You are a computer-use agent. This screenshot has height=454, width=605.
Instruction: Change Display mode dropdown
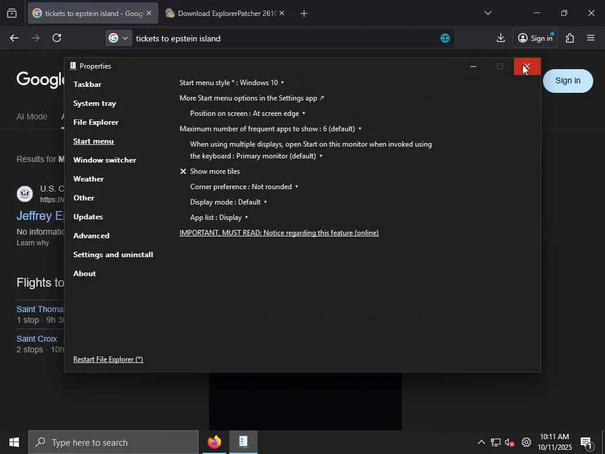coord(229,202)
